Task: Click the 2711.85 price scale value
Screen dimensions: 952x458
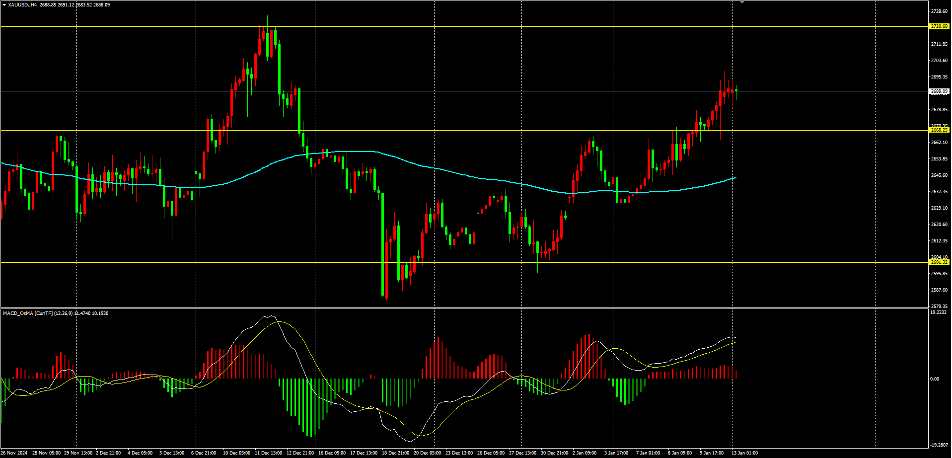Action: pyautogui.click(x=939, y=44)
